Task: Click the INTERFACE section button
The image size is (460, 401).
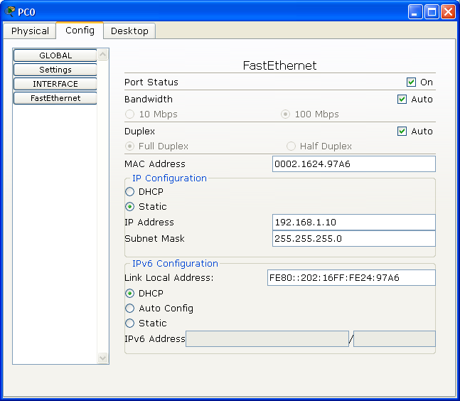Action: pos(55,84)
